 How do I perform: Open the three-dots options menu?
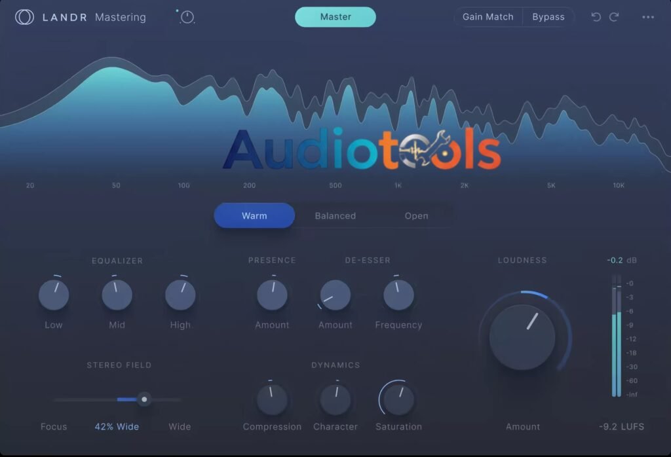click(x=648, y=17)
